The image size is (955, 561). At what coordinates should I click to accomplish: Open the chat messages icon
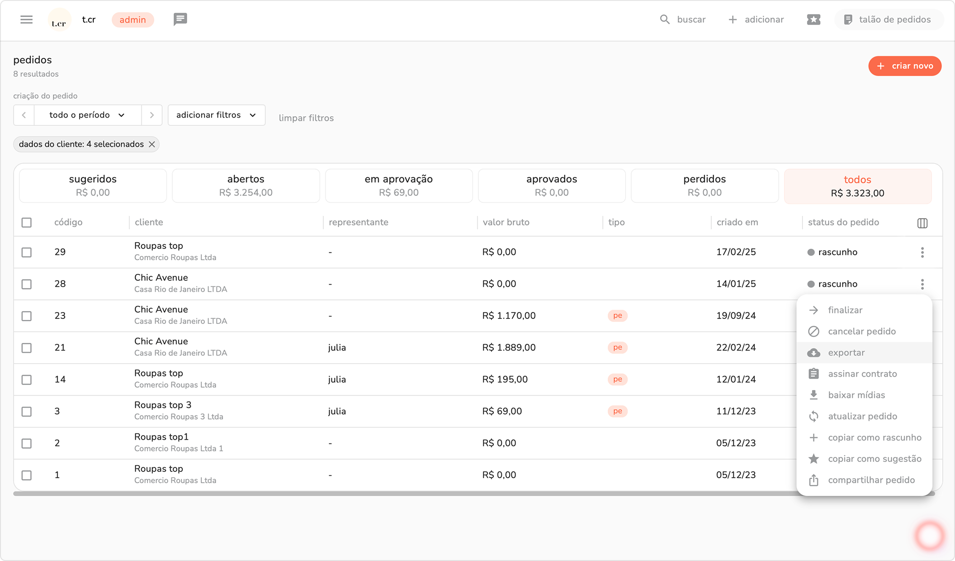click(180, 19)
